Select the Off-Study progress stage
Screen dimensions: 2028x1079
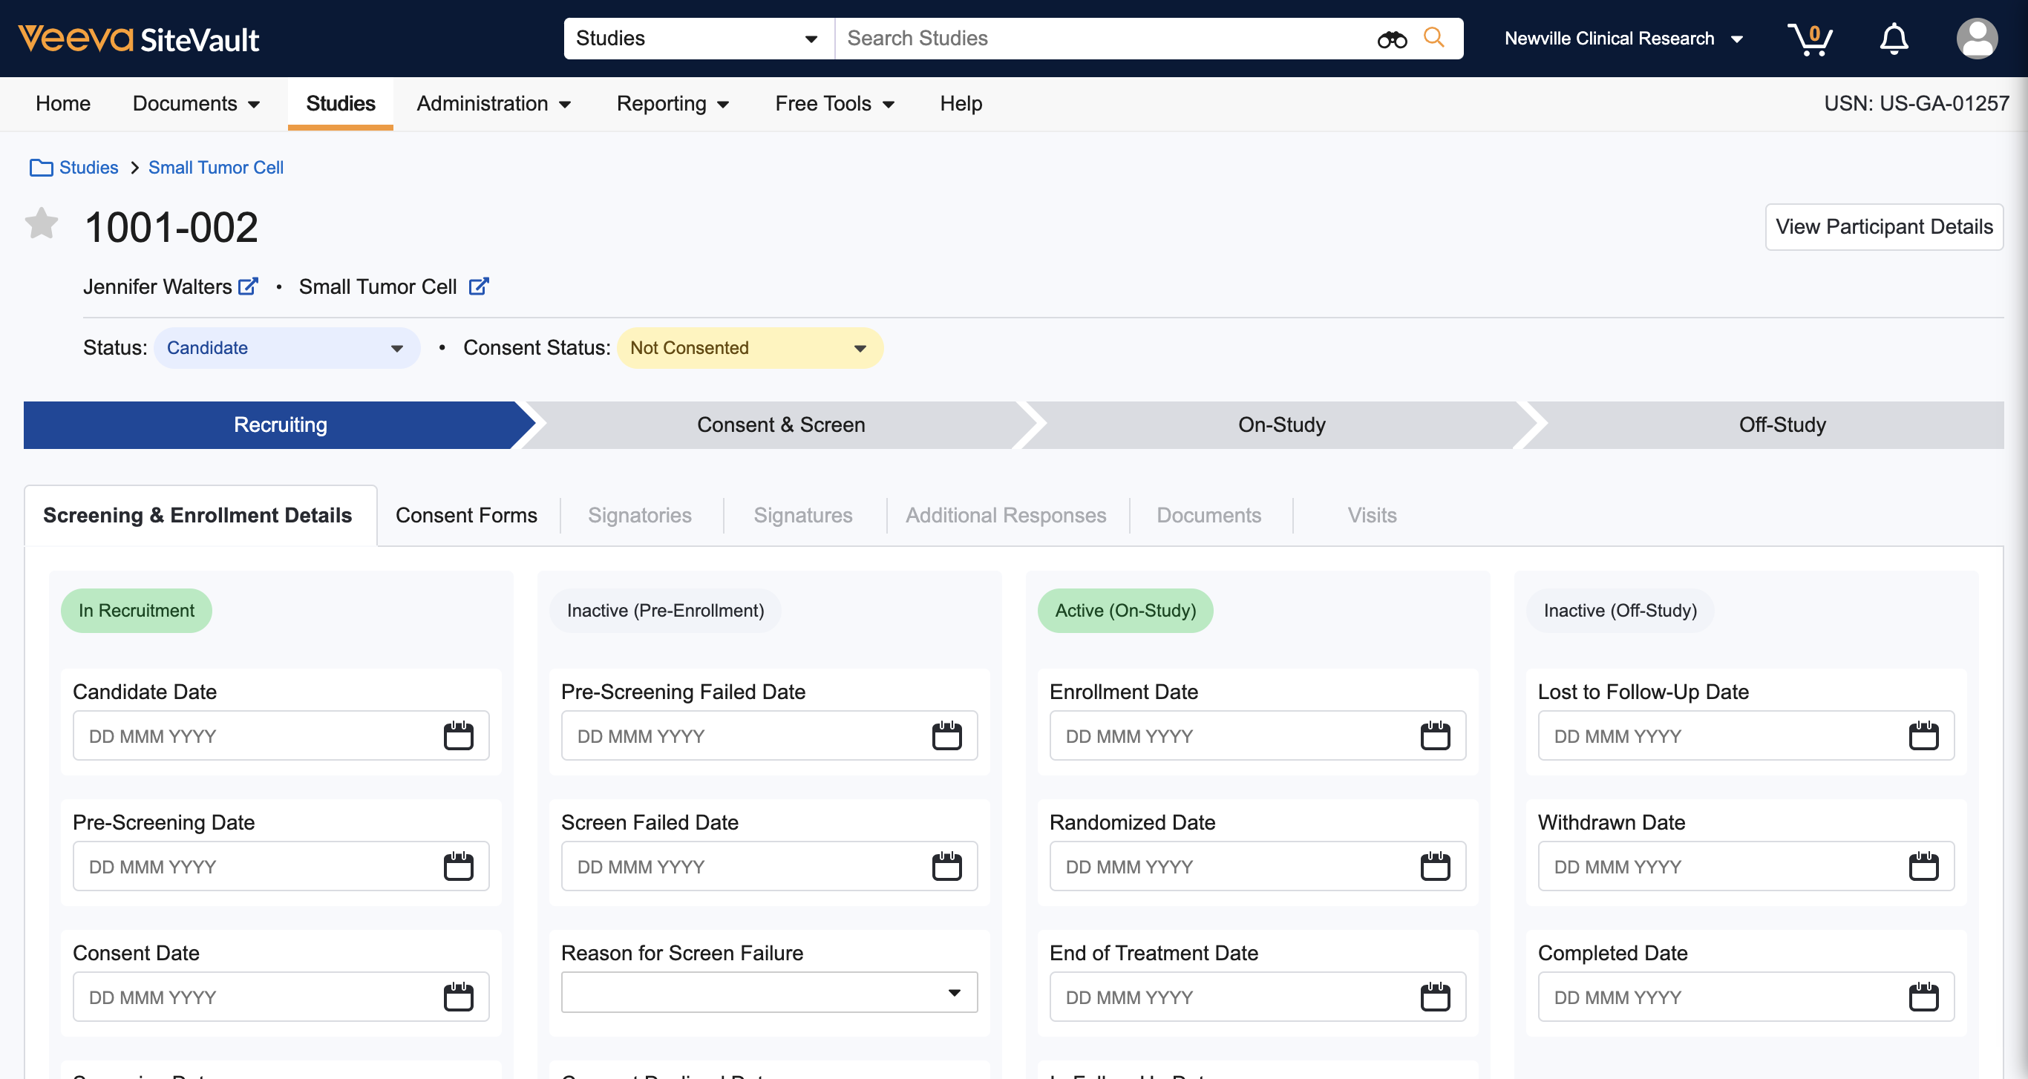(x=1782, y=425)
